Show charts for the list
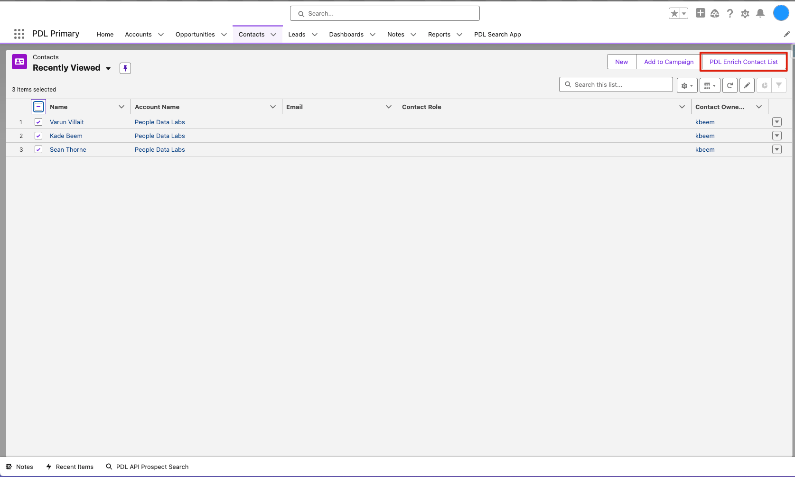The width and height of the screenshot is (795, 477). (764, 85)
